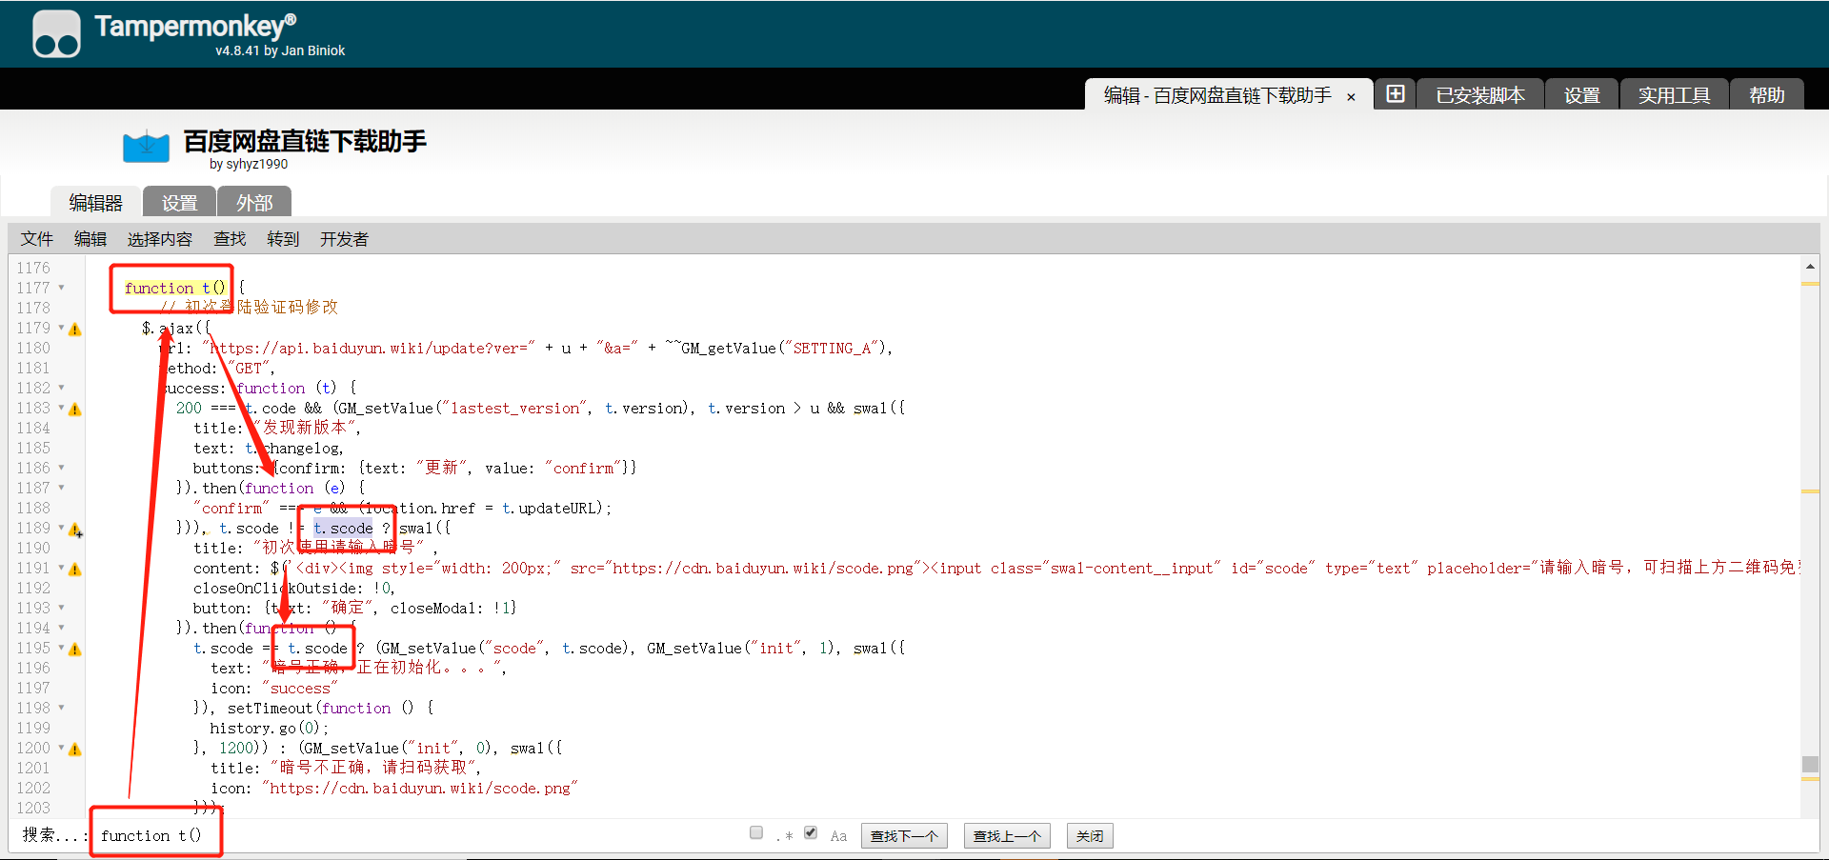Open the 开发者 menu
Screen dimensions: 1829x860
344,239
